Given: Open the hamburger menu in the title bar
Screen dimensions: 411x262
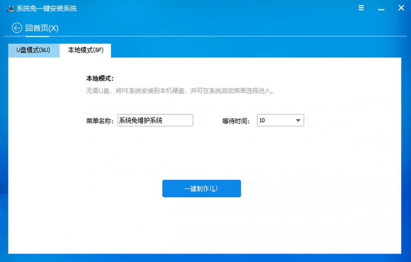Looking at the screenshot, I should pos(361,8).
